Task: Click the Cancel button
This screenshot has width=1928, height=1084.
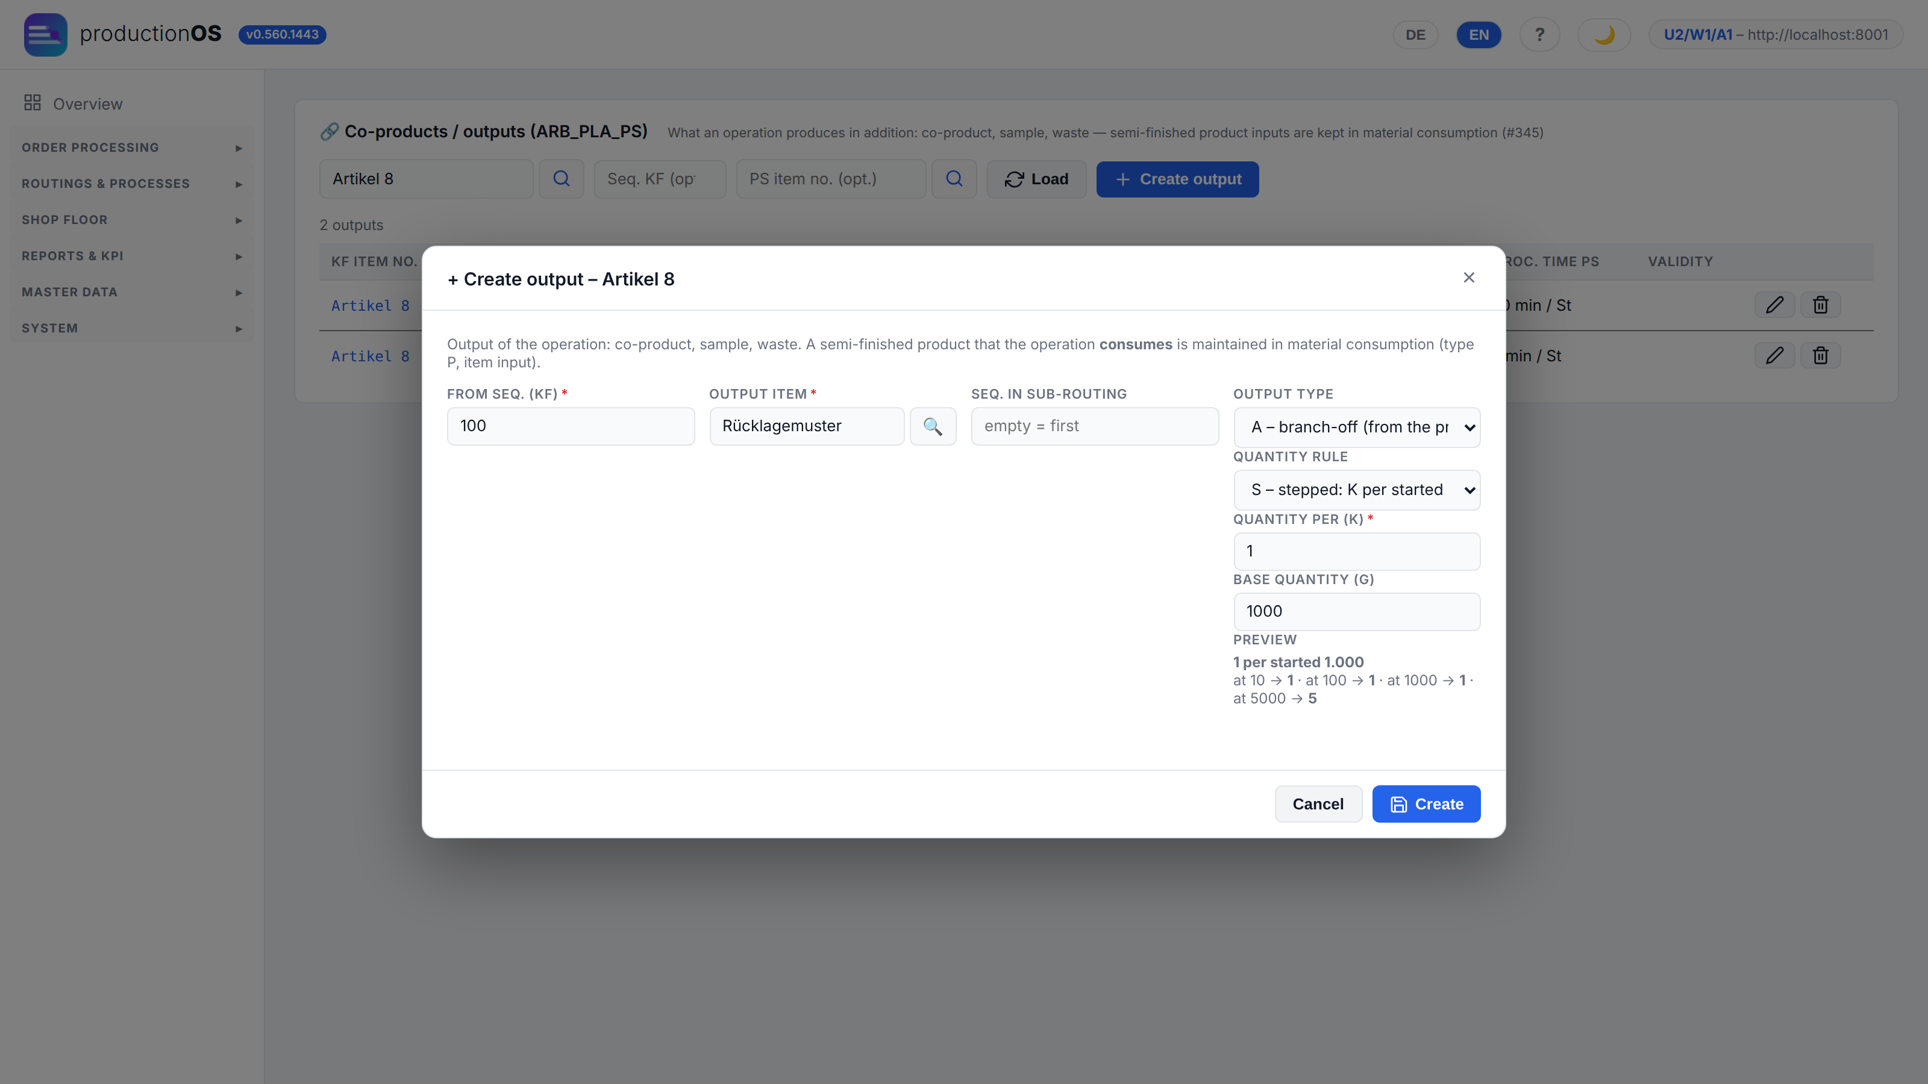Action: click(1318, 804)
